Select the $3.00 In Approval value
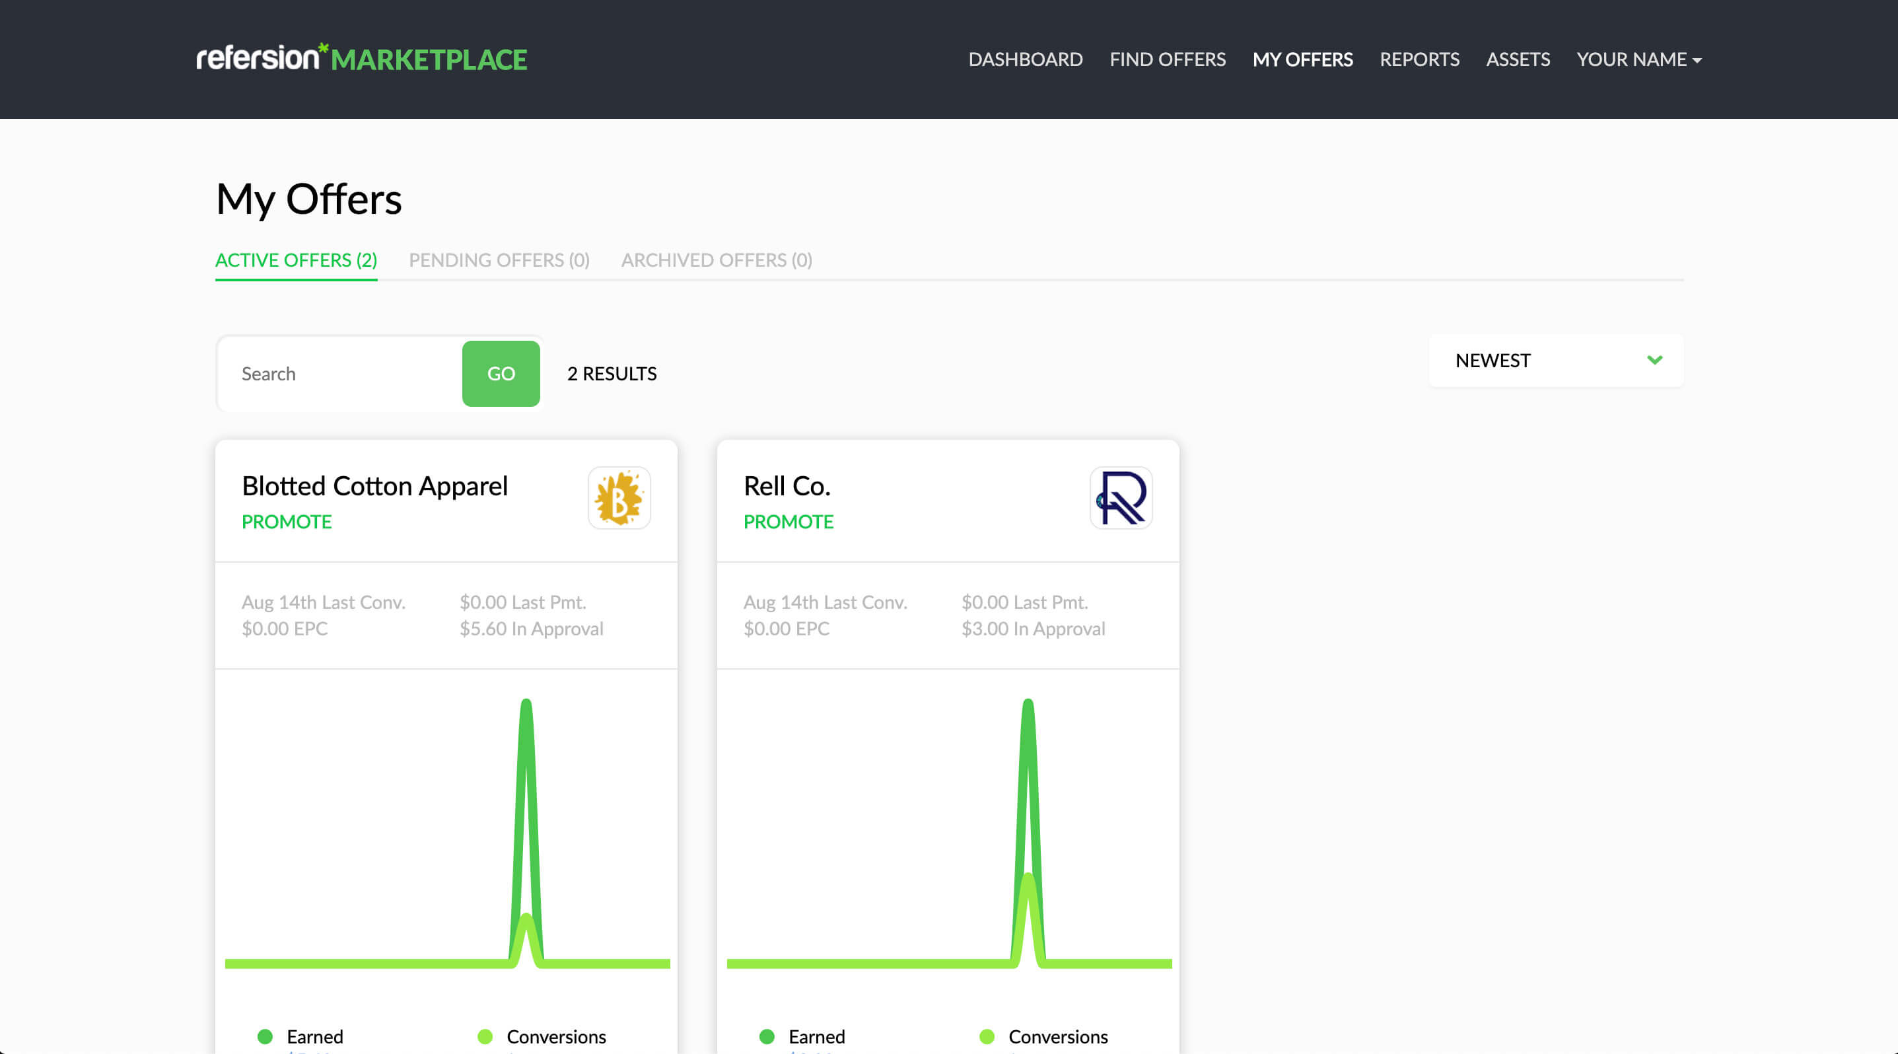Screen dimensions: 1898x1054 [x=1033, y=628]
